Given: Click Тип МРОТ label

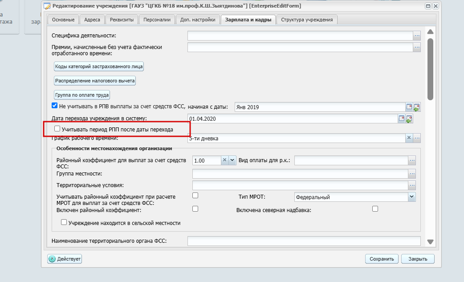Looking at the screenshot, I should click(x=252, y=197).
